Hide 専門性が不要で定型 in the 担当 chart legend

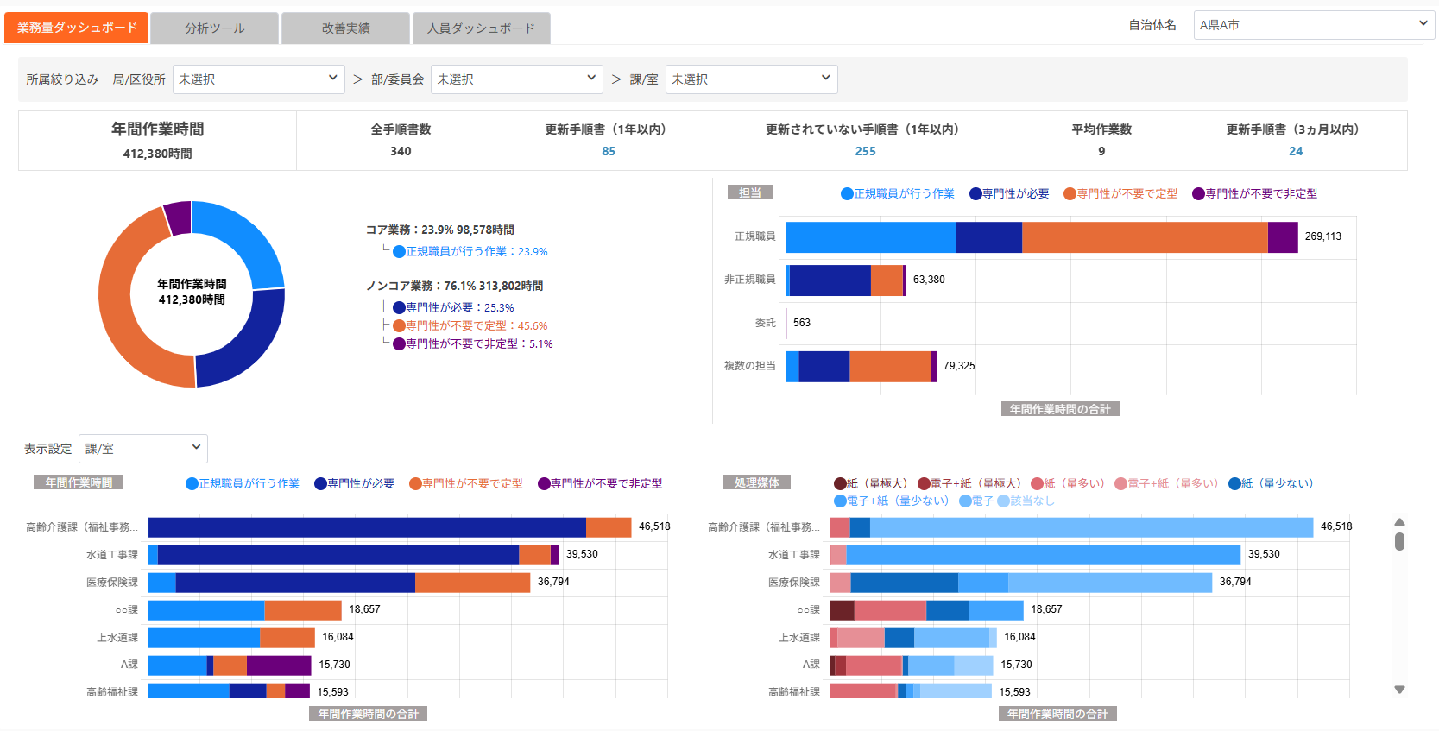(1120, 193)
